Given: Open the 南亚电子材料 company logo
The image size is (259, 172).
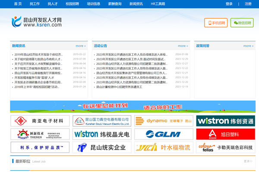Looking at the screenshot, I should 40,121.
